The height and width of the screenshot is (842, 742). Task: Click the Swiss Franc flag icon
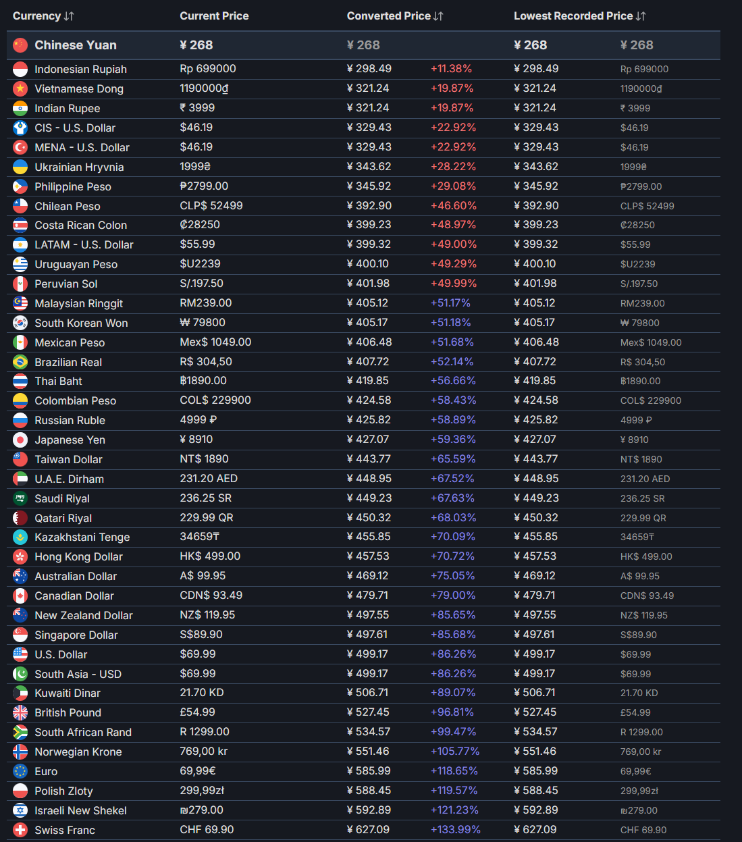[x=20, y=830]
